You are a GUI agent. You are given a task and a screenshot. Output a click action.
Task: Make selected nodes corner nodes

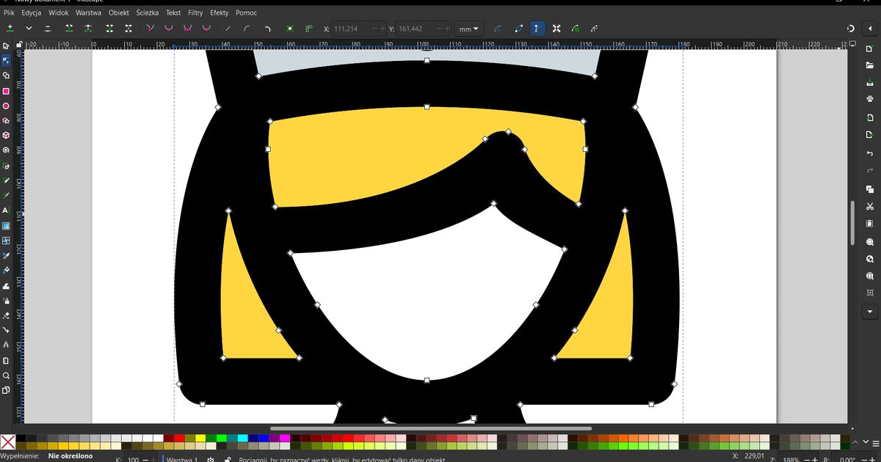(x=149, y=28)
